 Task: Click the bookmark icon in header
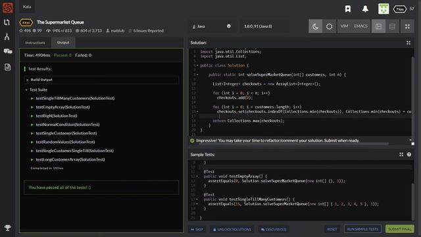348,9
